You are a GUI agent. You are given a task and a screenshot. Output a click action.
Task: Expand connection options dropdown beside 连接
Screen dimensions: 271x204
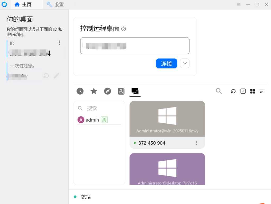(x=185, y=63)
